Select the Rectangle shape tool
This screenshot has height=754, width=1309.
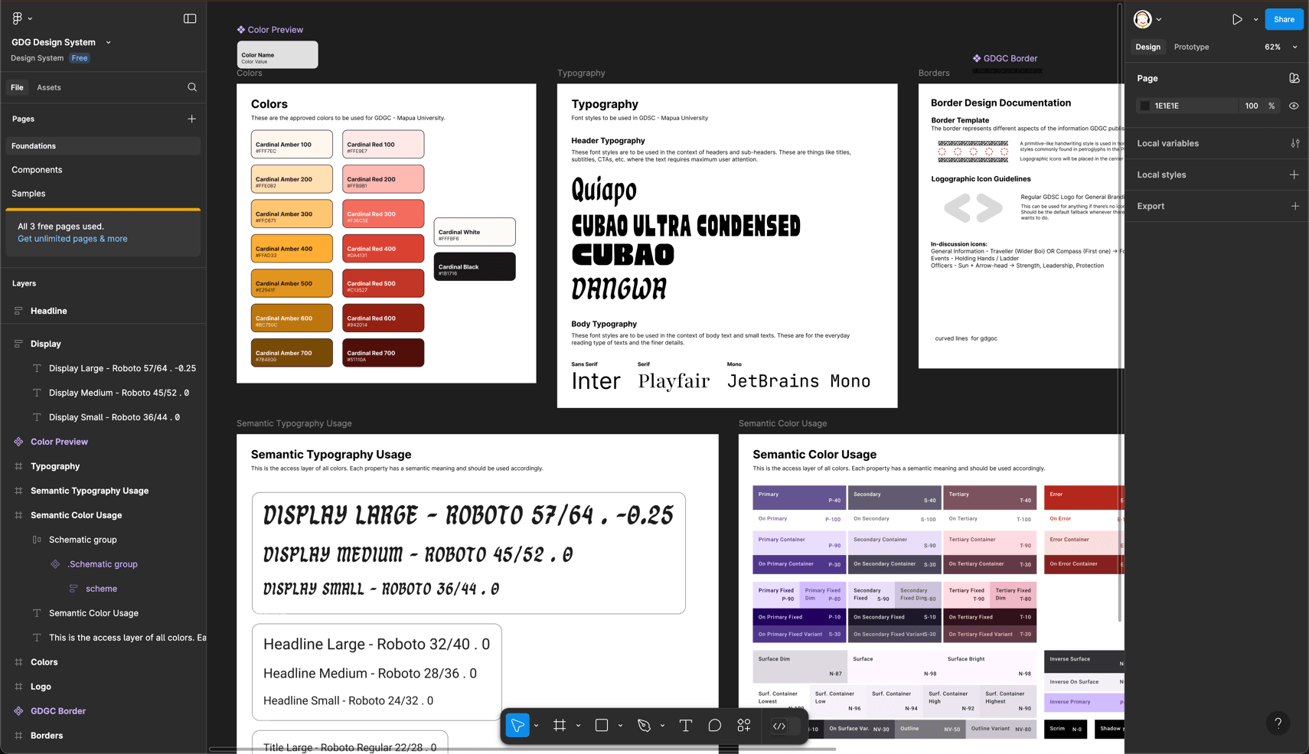pos(602,725)
